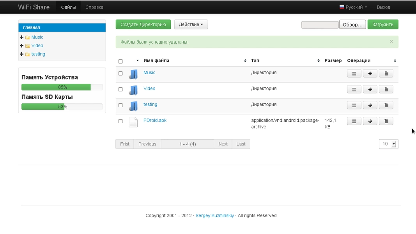The height and width of the screenshot is (234, 416).
Task: Select Video in the sidebar tree
Action: point(37,46)
